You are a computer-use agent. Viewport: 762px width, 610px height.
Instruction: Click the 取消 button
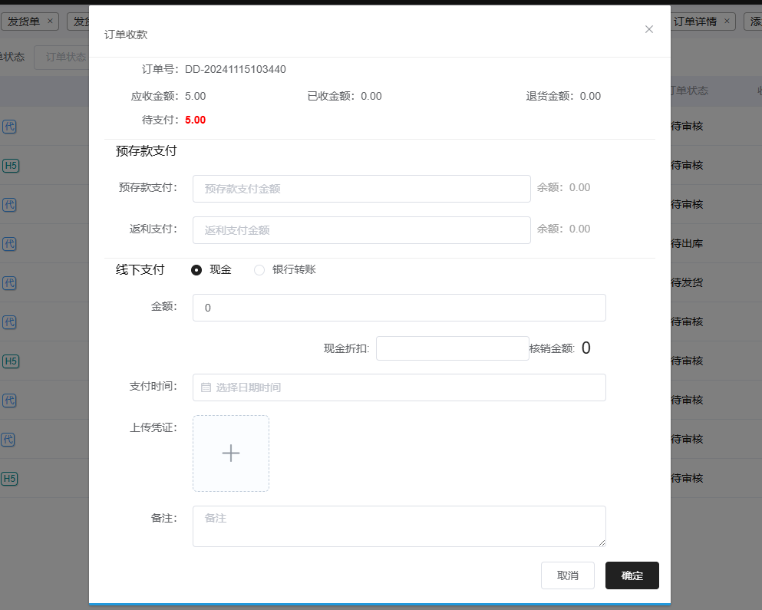(567, 575)
